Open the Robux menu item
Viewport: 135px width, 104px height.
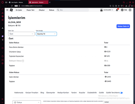(x=52, y=10)
